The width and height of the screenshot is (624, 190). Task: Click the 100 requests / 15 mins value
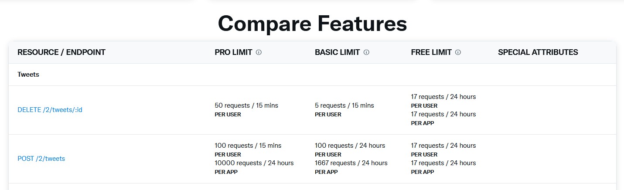coord(248,146)
